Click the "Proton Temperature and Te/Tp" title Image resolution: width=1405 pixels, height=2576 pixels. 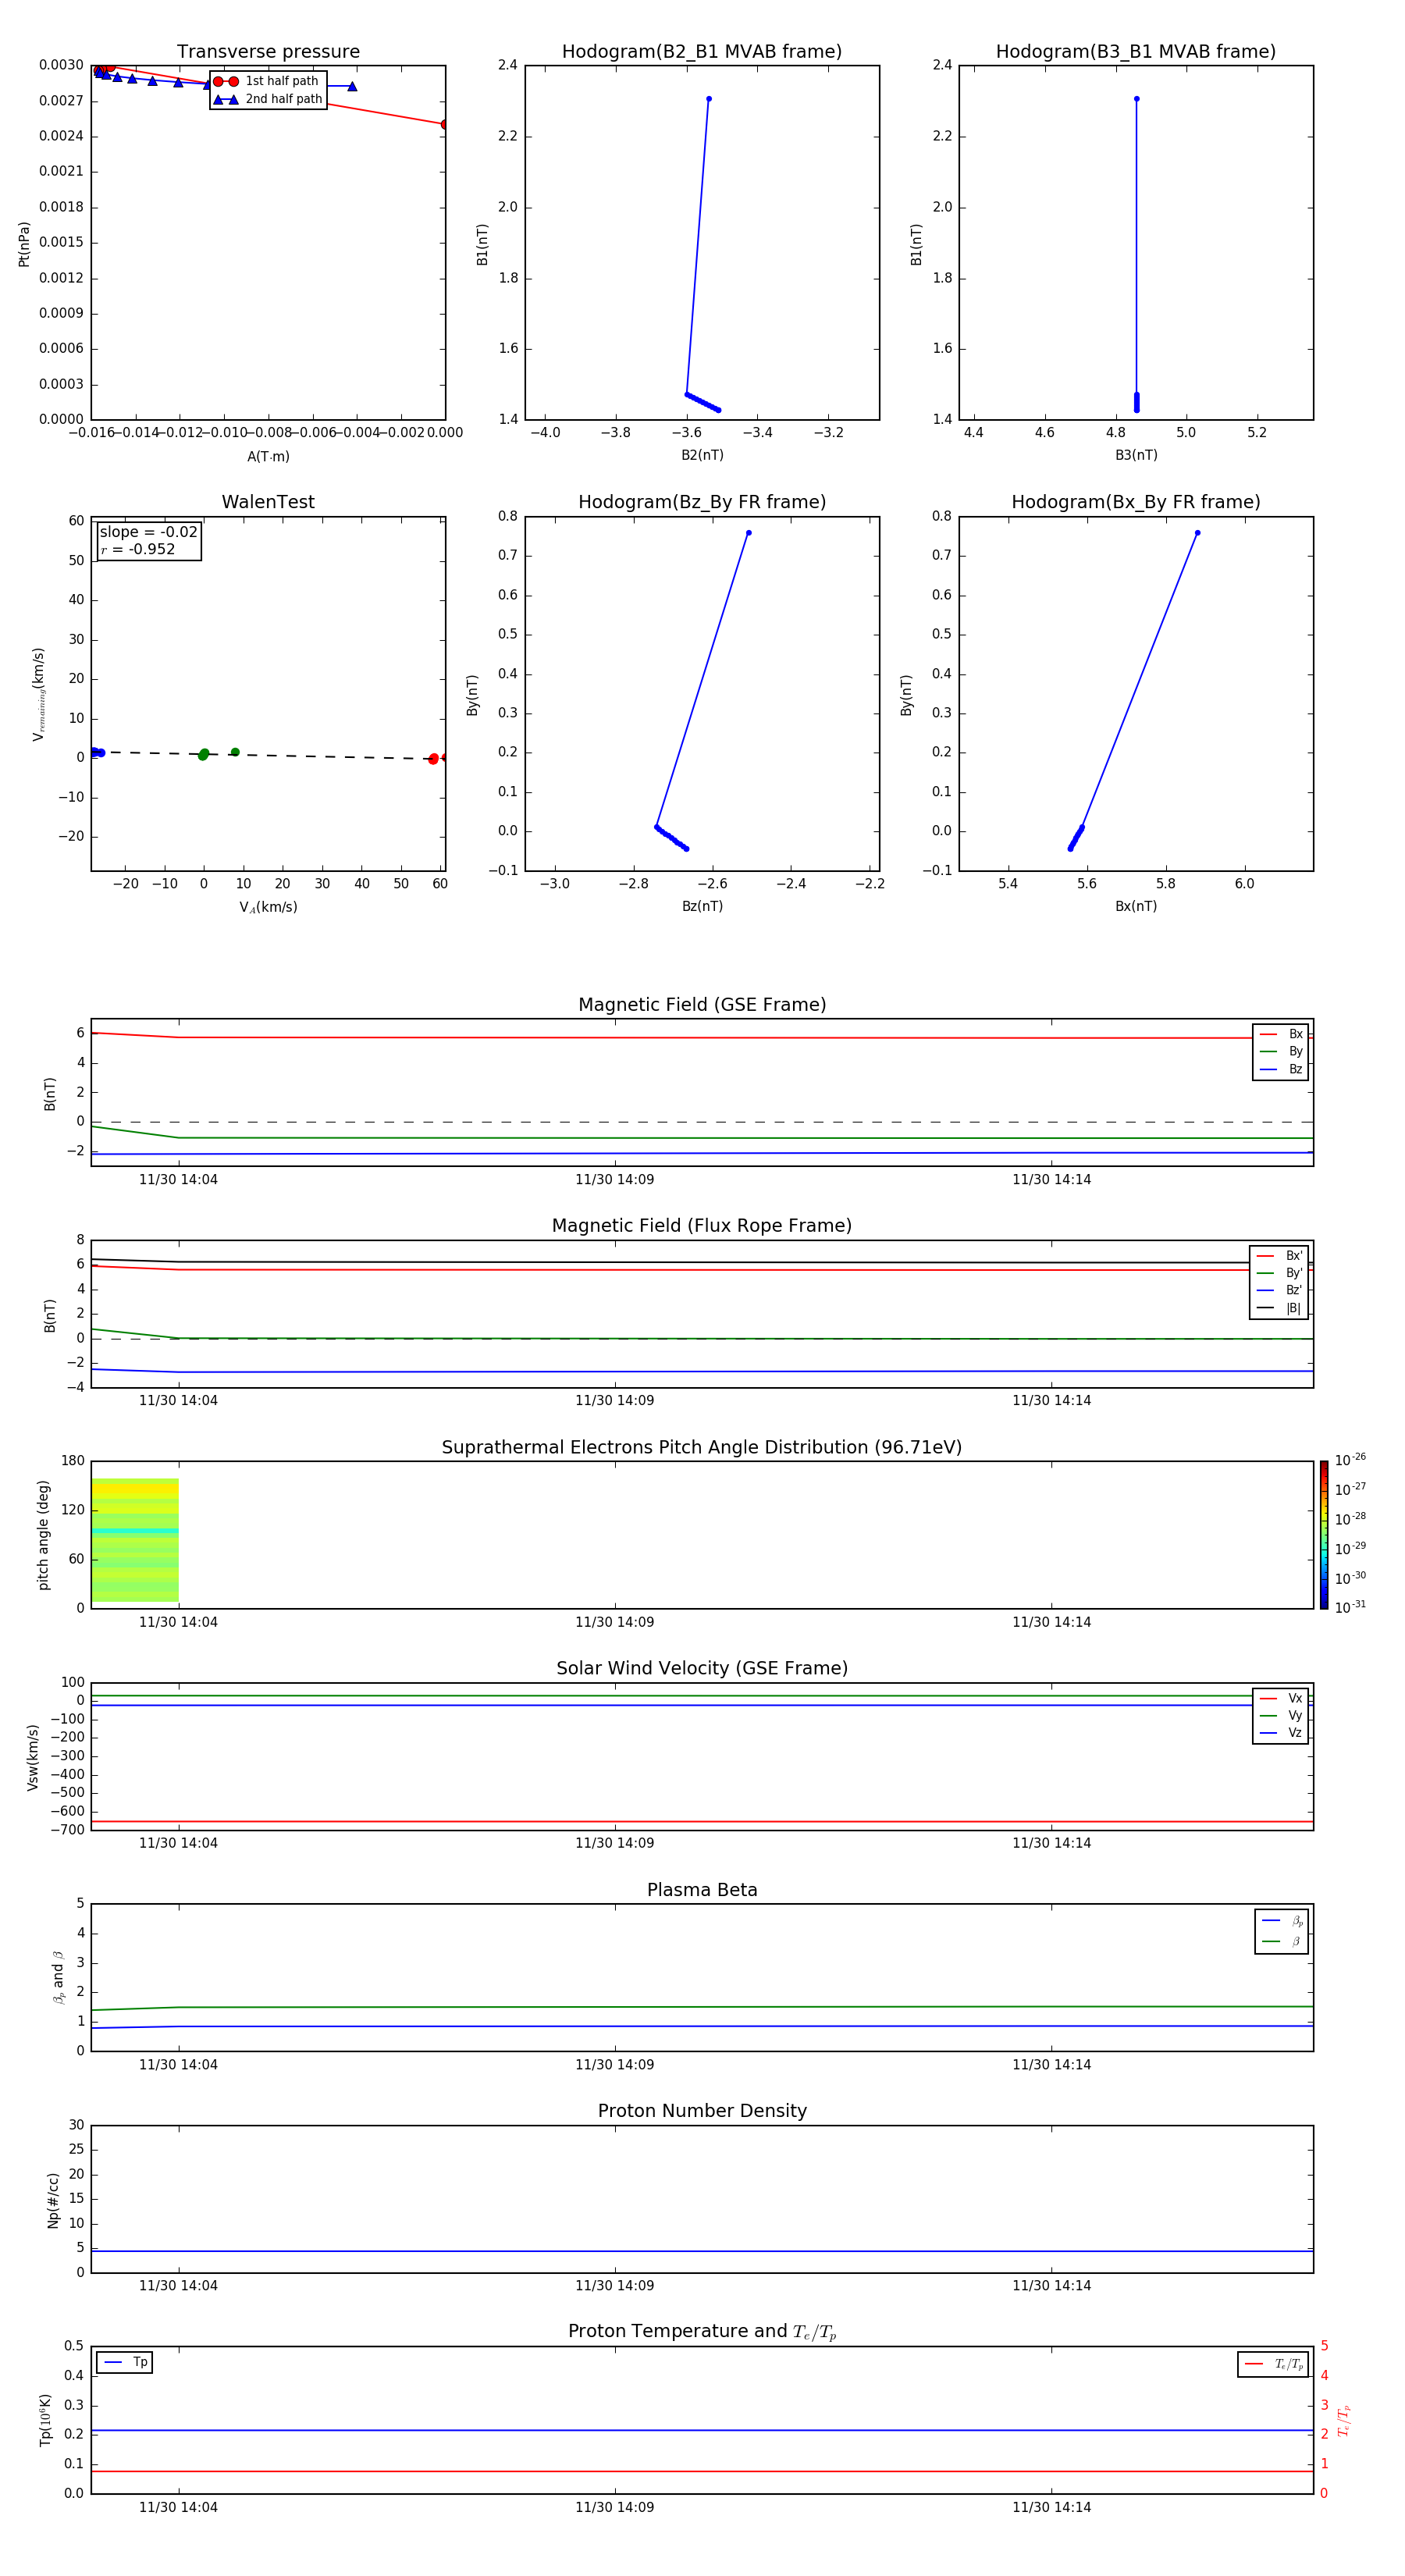tap(702, 2332)
